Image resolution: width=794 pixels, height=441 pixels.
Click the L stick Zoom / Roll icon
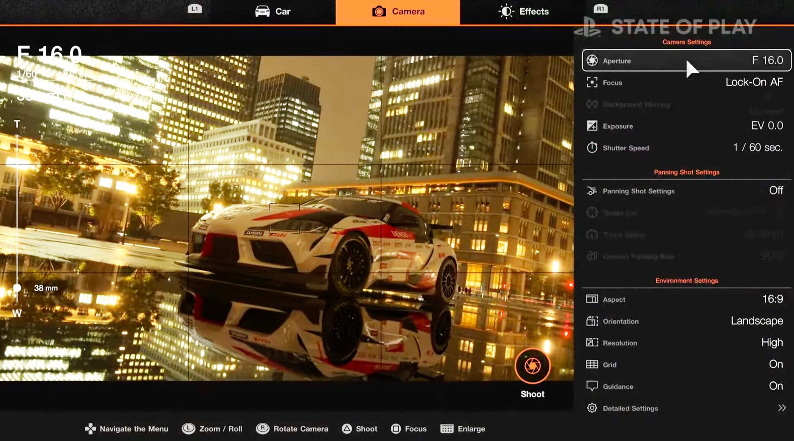pos(189,429)
